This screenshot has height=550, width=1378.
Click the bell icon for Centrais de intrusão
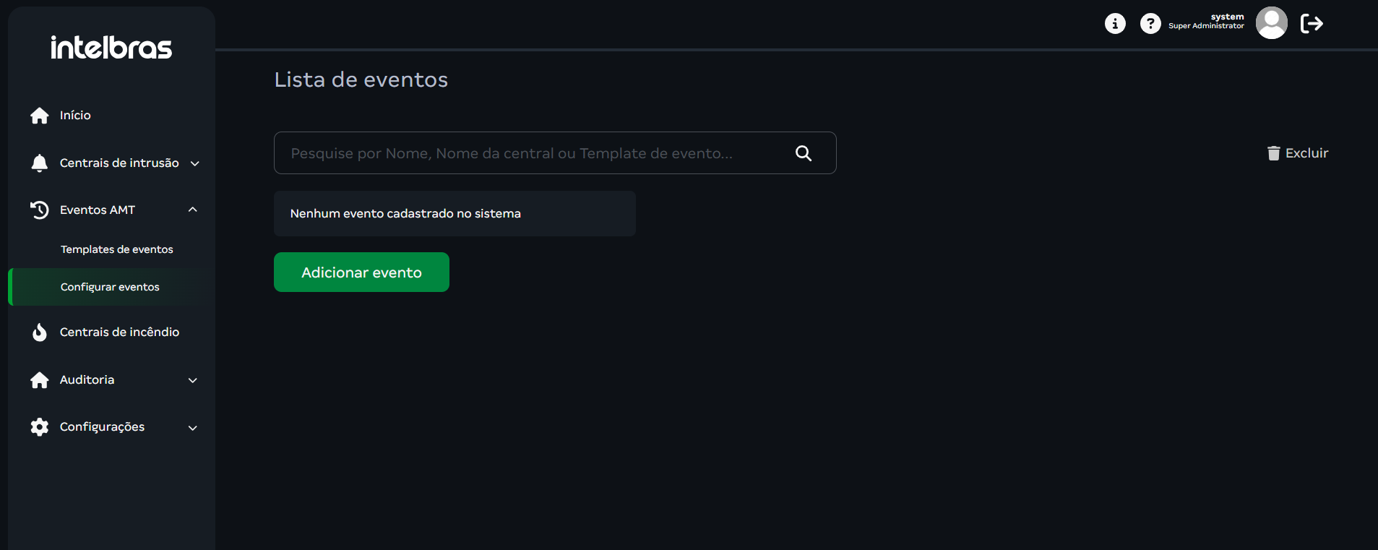point(40,163)
